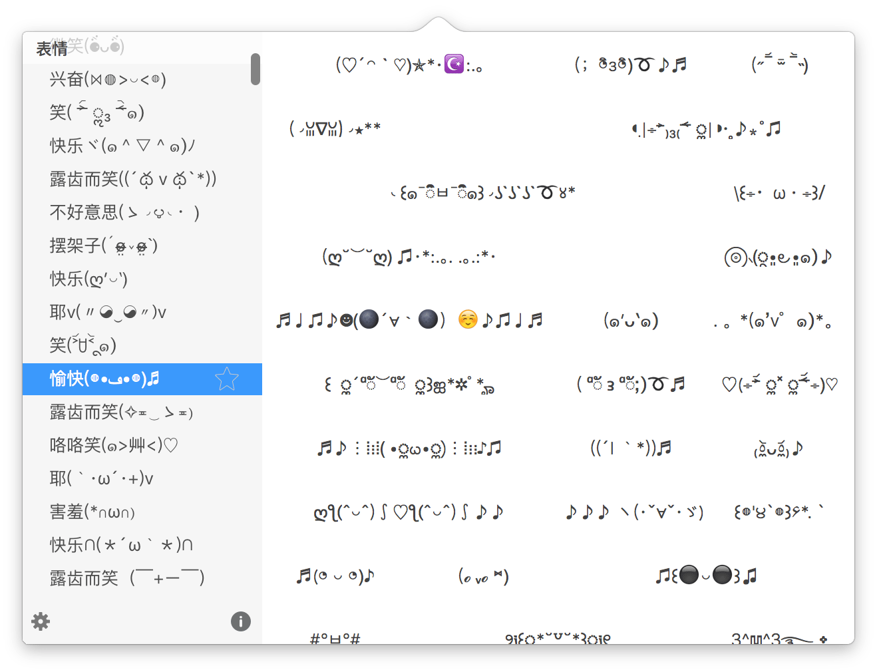
Task: Pick the 笑(˃ਊ˂๑) row
Action: coord(142,346)
